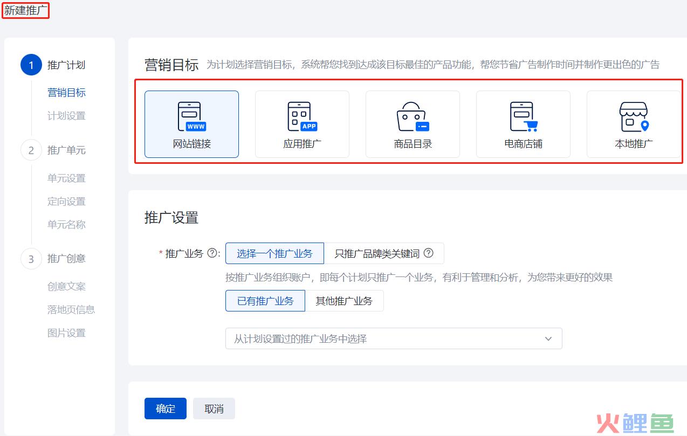
Task: Click the 取消 button
Action: [214, 409]
